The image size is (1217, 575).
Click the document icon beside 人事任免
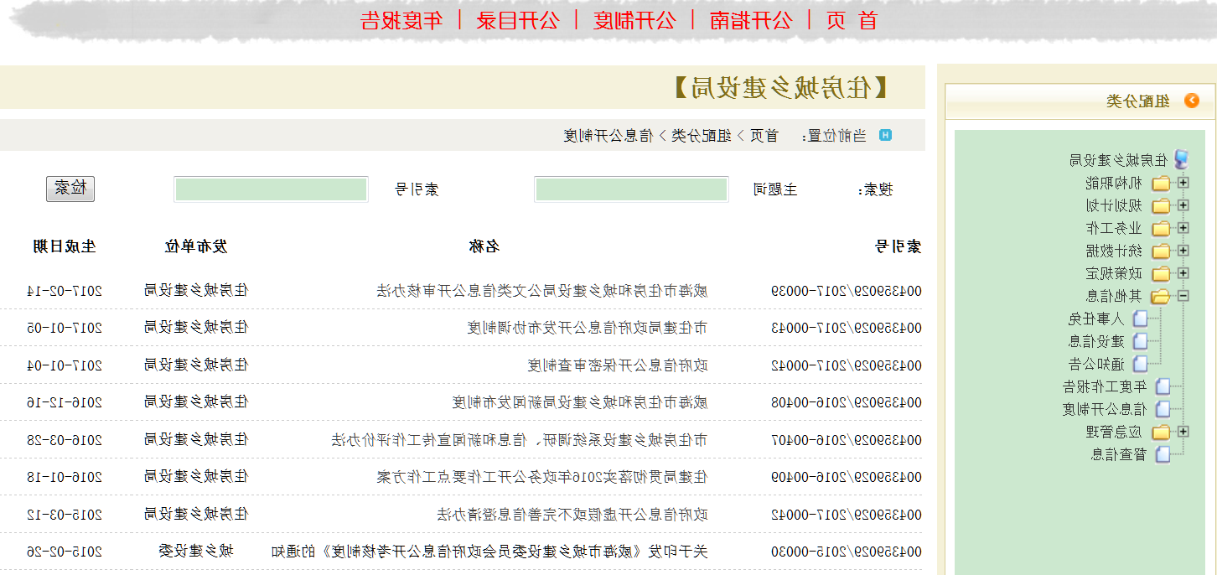[x=1140, y=319]
